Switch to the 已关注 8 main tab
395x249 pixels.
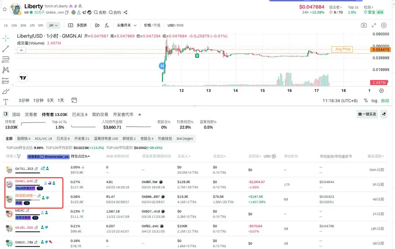(80, 115)
